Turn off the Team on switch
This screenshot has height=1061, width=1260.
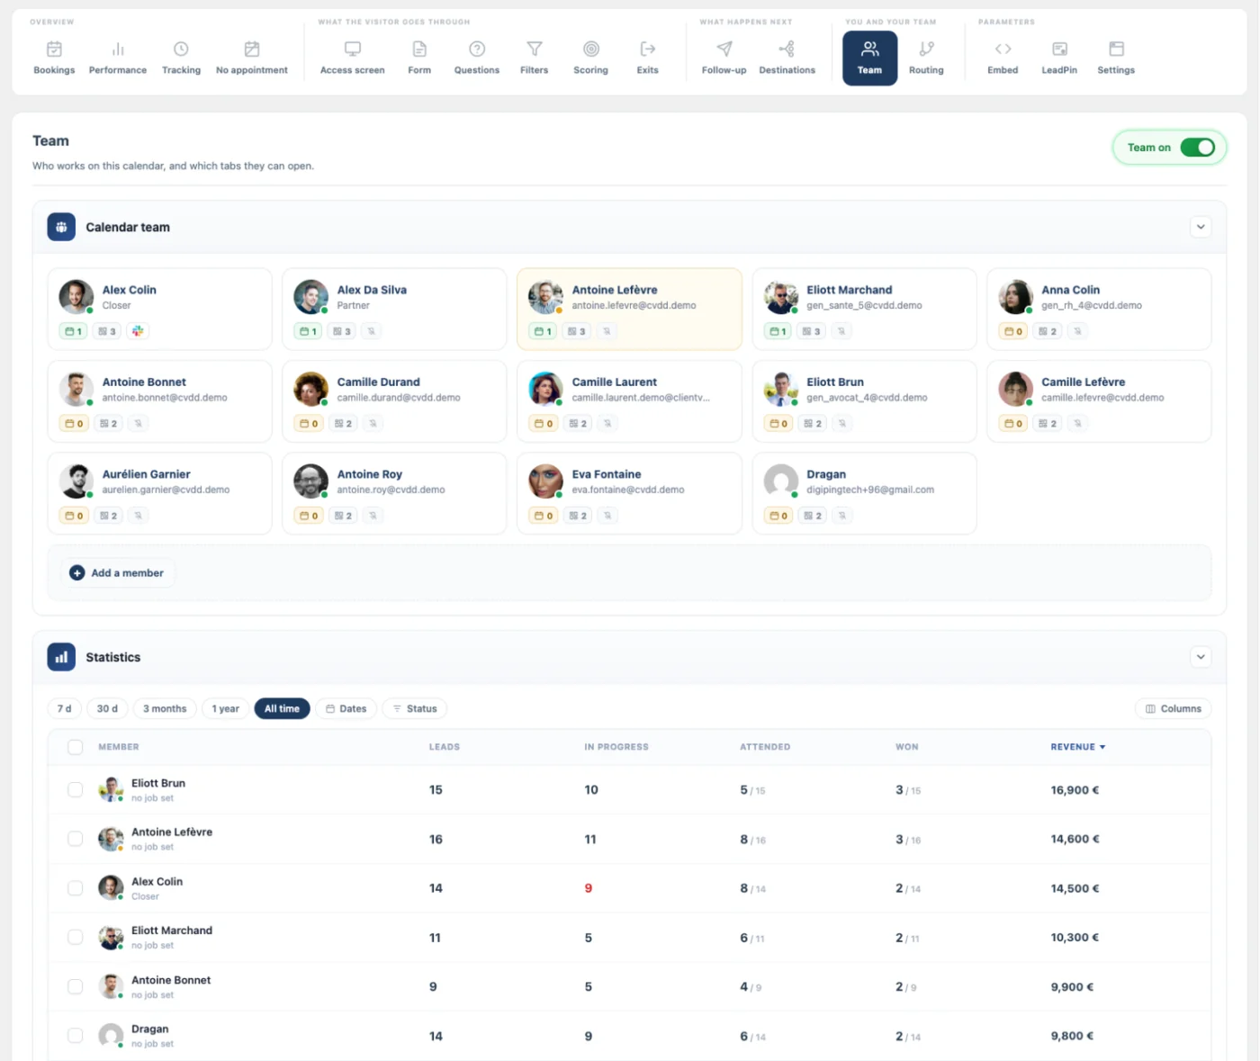coord(1198,148)
